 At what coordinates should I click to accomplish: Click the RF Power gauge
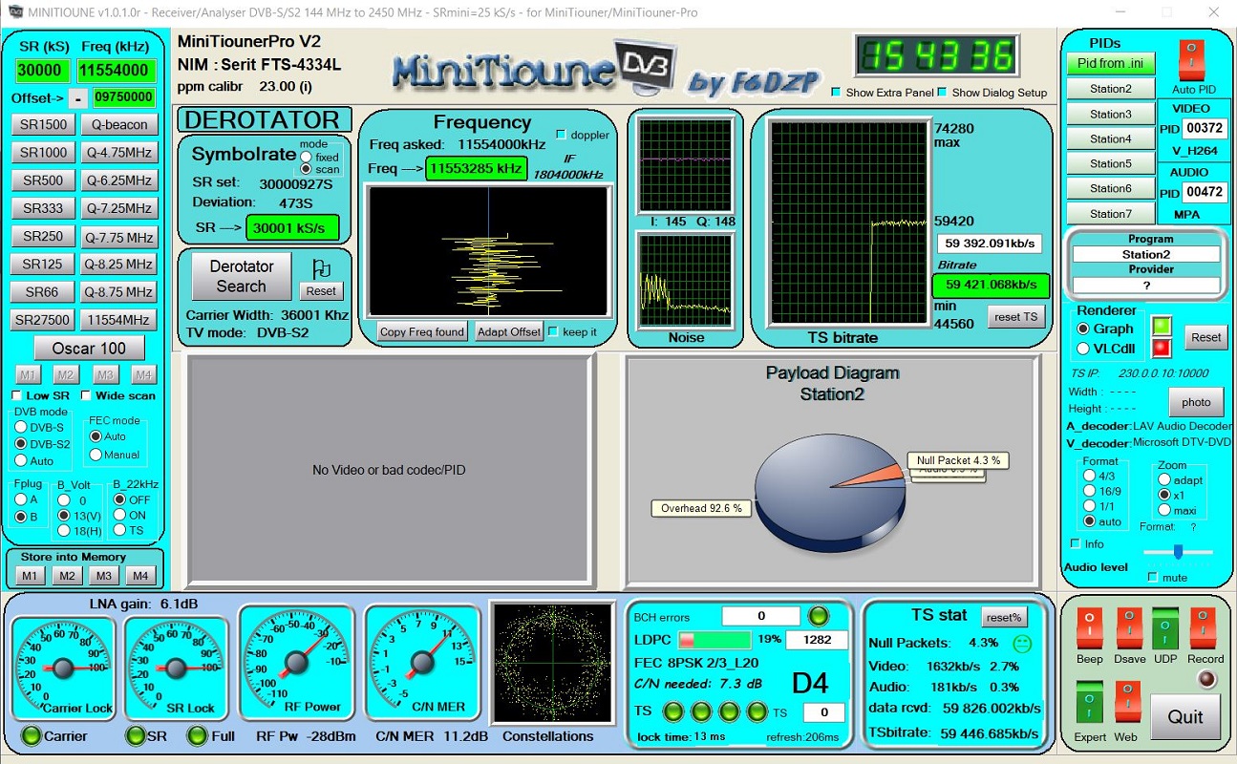coord(298,661)
